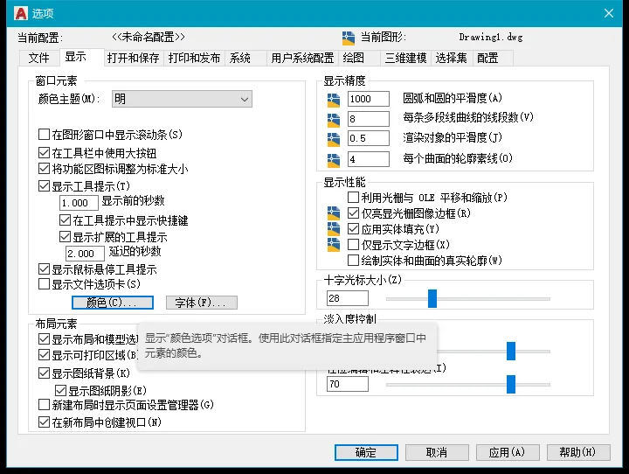Click drawing icon next to 渲染对象的平滑度
The height and width of the screenshot is (474, 629).
(x=334, y=139)
